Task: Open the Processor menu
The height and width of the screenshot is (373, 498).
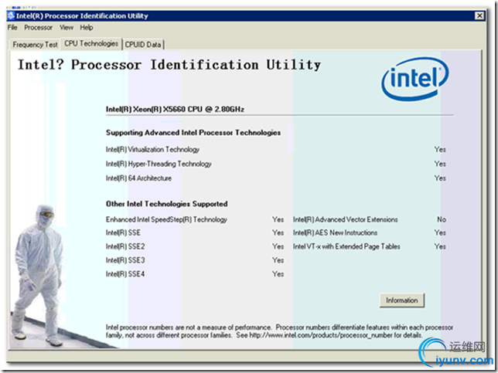Action: pyautogui.click(x=39, y=28)
